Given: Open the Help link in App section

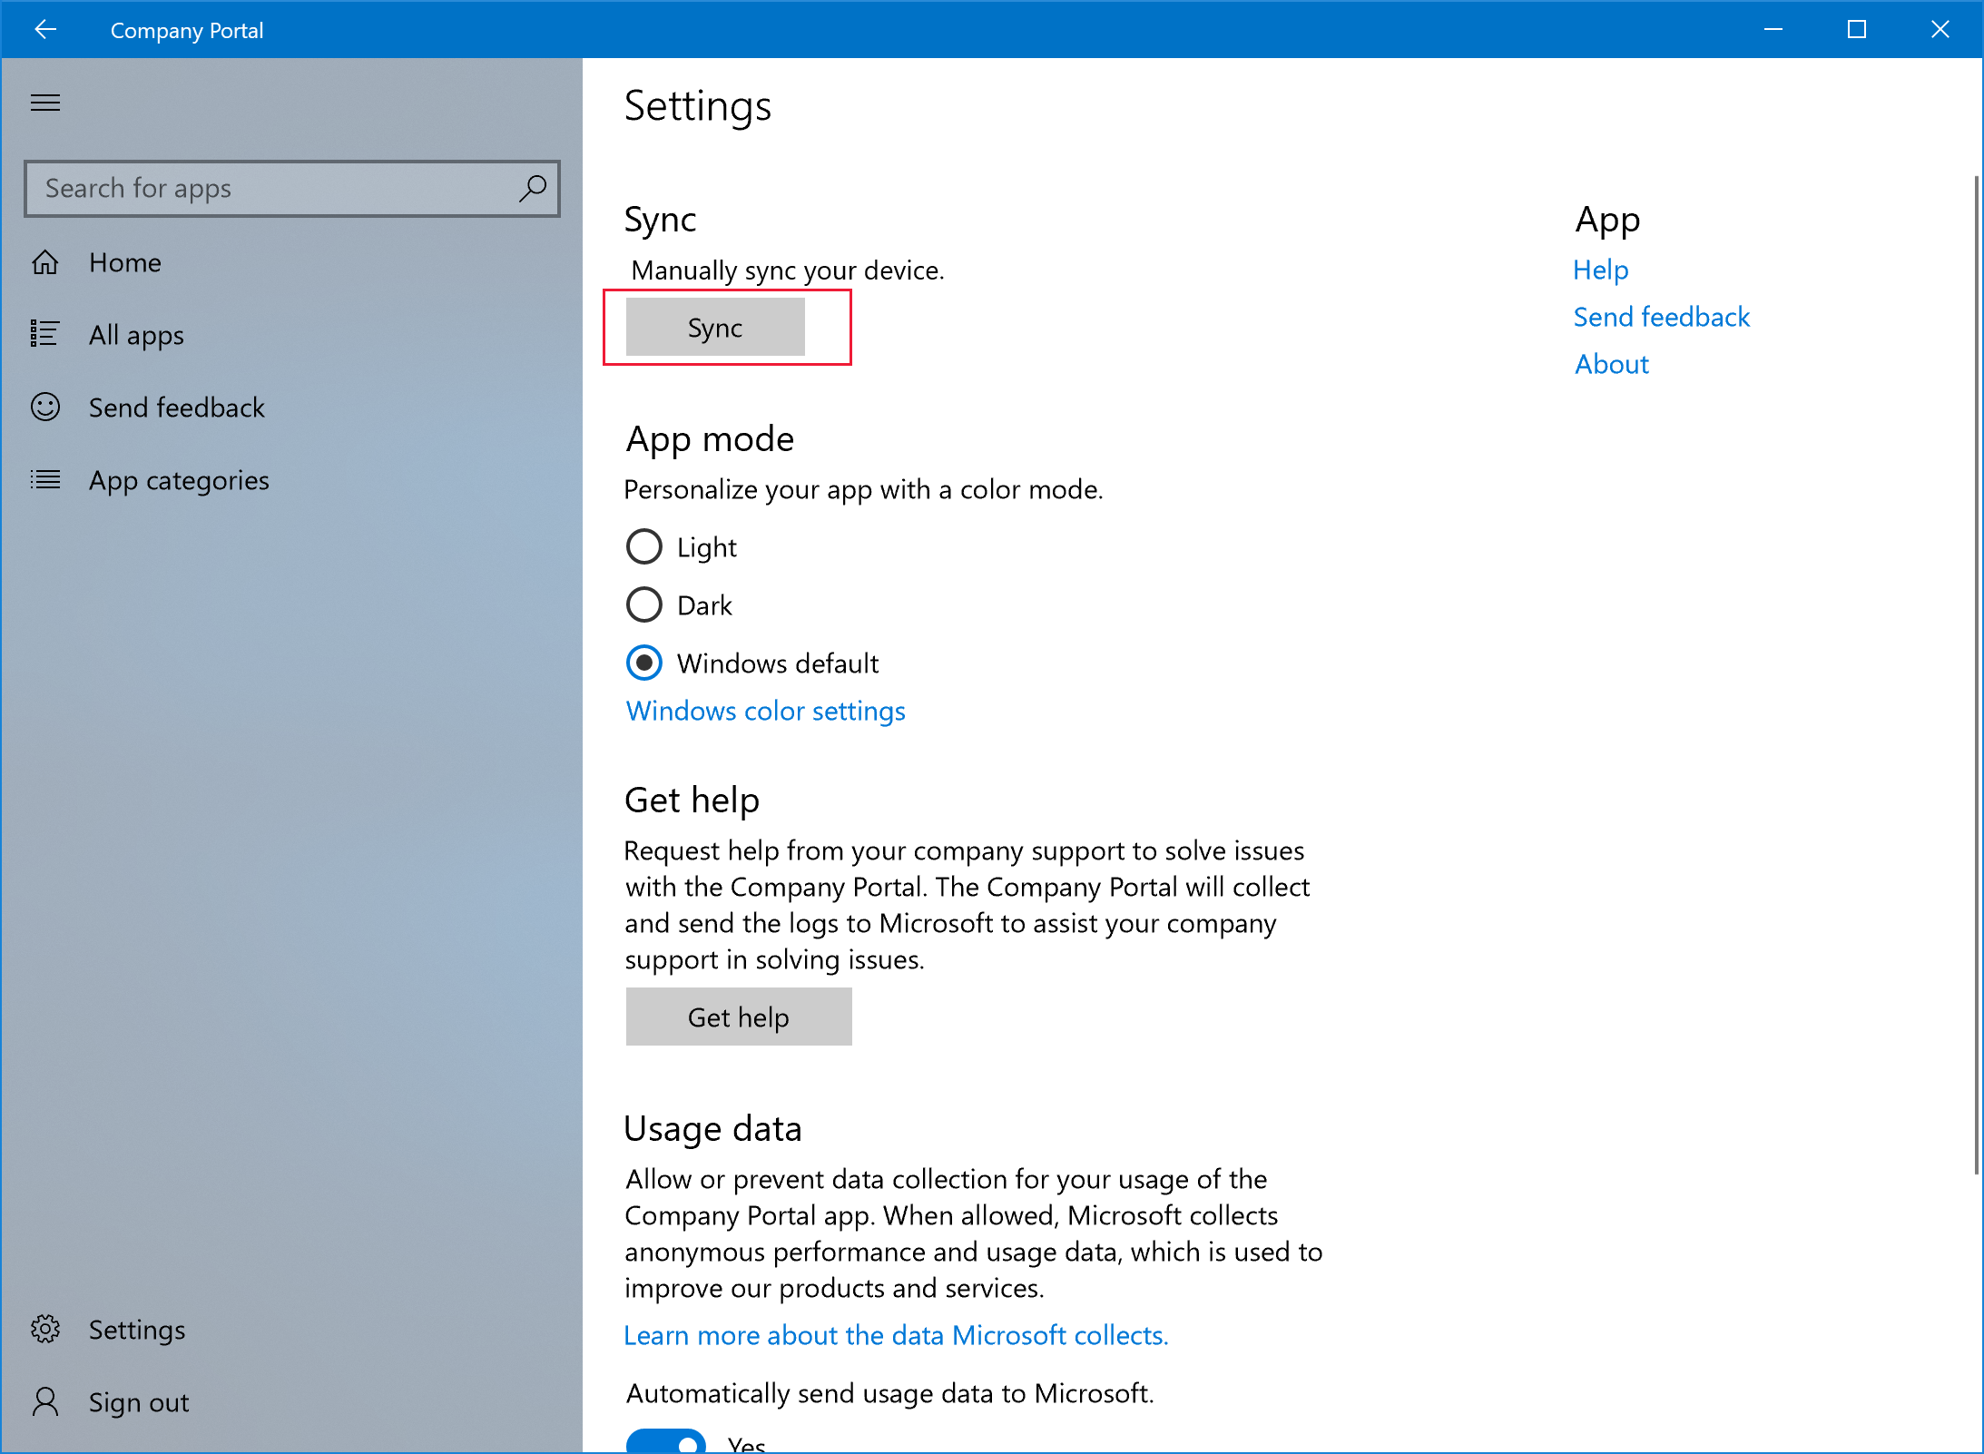Looking at the screenshot, I should click(1602, 268).
